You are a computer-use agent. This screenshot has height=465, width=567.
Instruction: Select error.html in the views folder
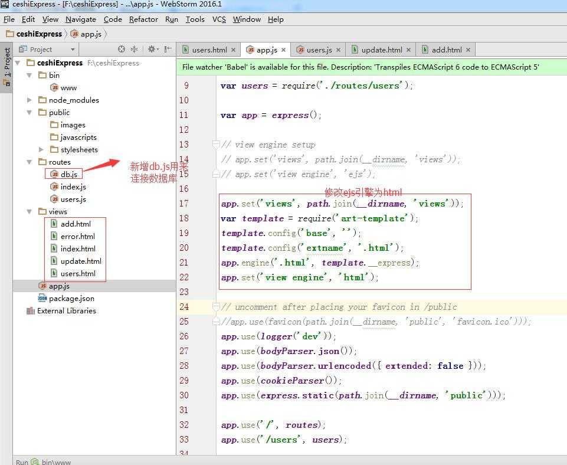point(73,236)
